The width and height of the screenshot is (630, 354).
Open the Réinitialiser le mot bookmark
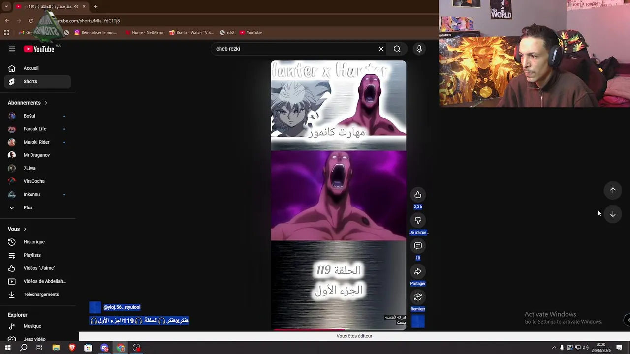point(95,33)
